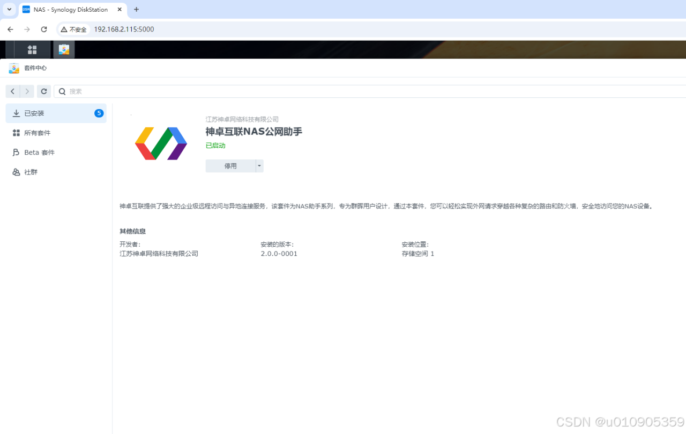Click the Package Center back navigation arrow
686x434 pixels.
[x=12, y=91]
